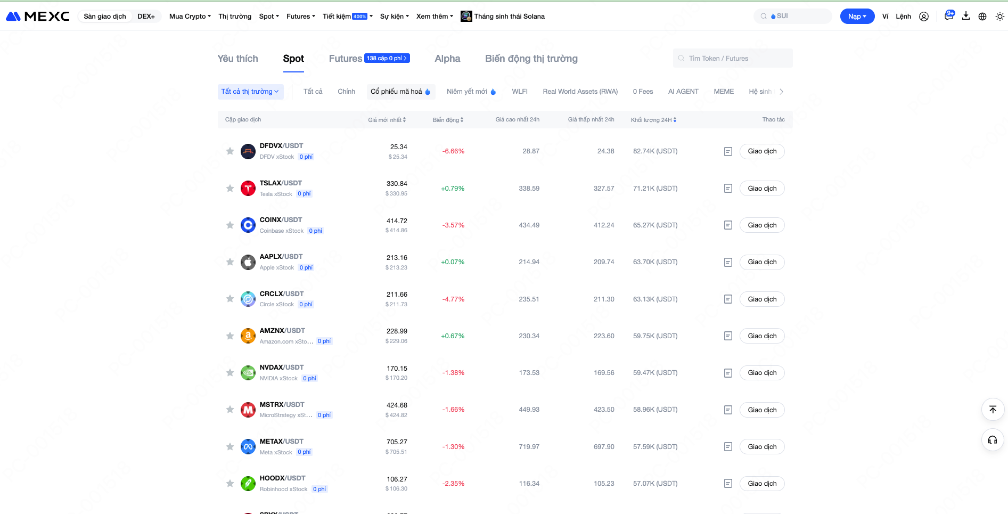Switch to Biến động thị trường tab
This screenshot has height=514, width=1008.
531,59
